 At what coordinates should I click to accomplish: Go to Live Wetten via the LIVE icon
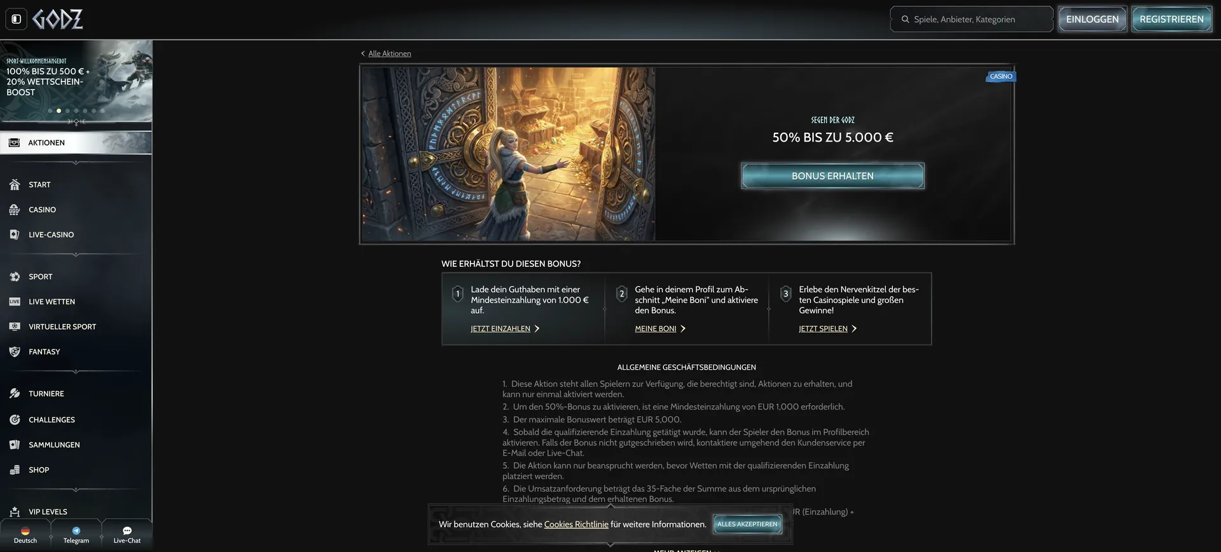pyautogui.click(x=15, y=302)
